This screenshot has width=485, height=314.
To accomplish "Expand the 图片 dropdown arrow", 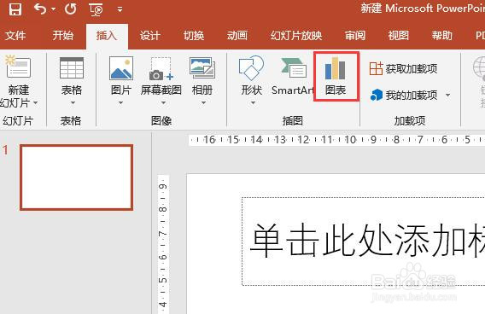I will point(120,102).
